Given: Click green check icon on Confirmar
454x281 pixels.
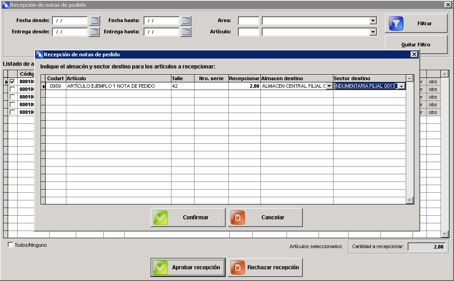Looking at the screenshot, I should pyautogui.click(x=161, y=218).
